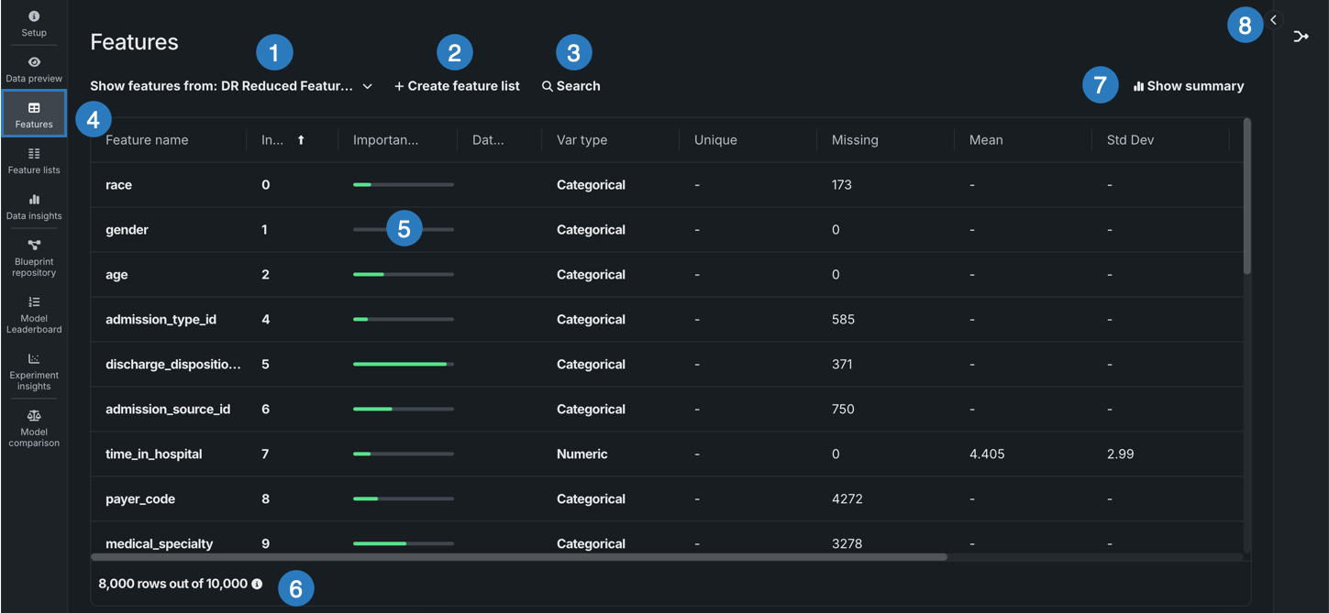The height and width of the screenshot is (613, 1329).
Task: Select the Features tab in sidebar
Action: [34, 114]
